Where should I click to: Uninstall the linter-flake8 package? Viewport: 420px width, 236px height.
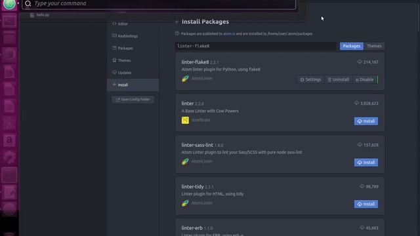tap(339, 80)
